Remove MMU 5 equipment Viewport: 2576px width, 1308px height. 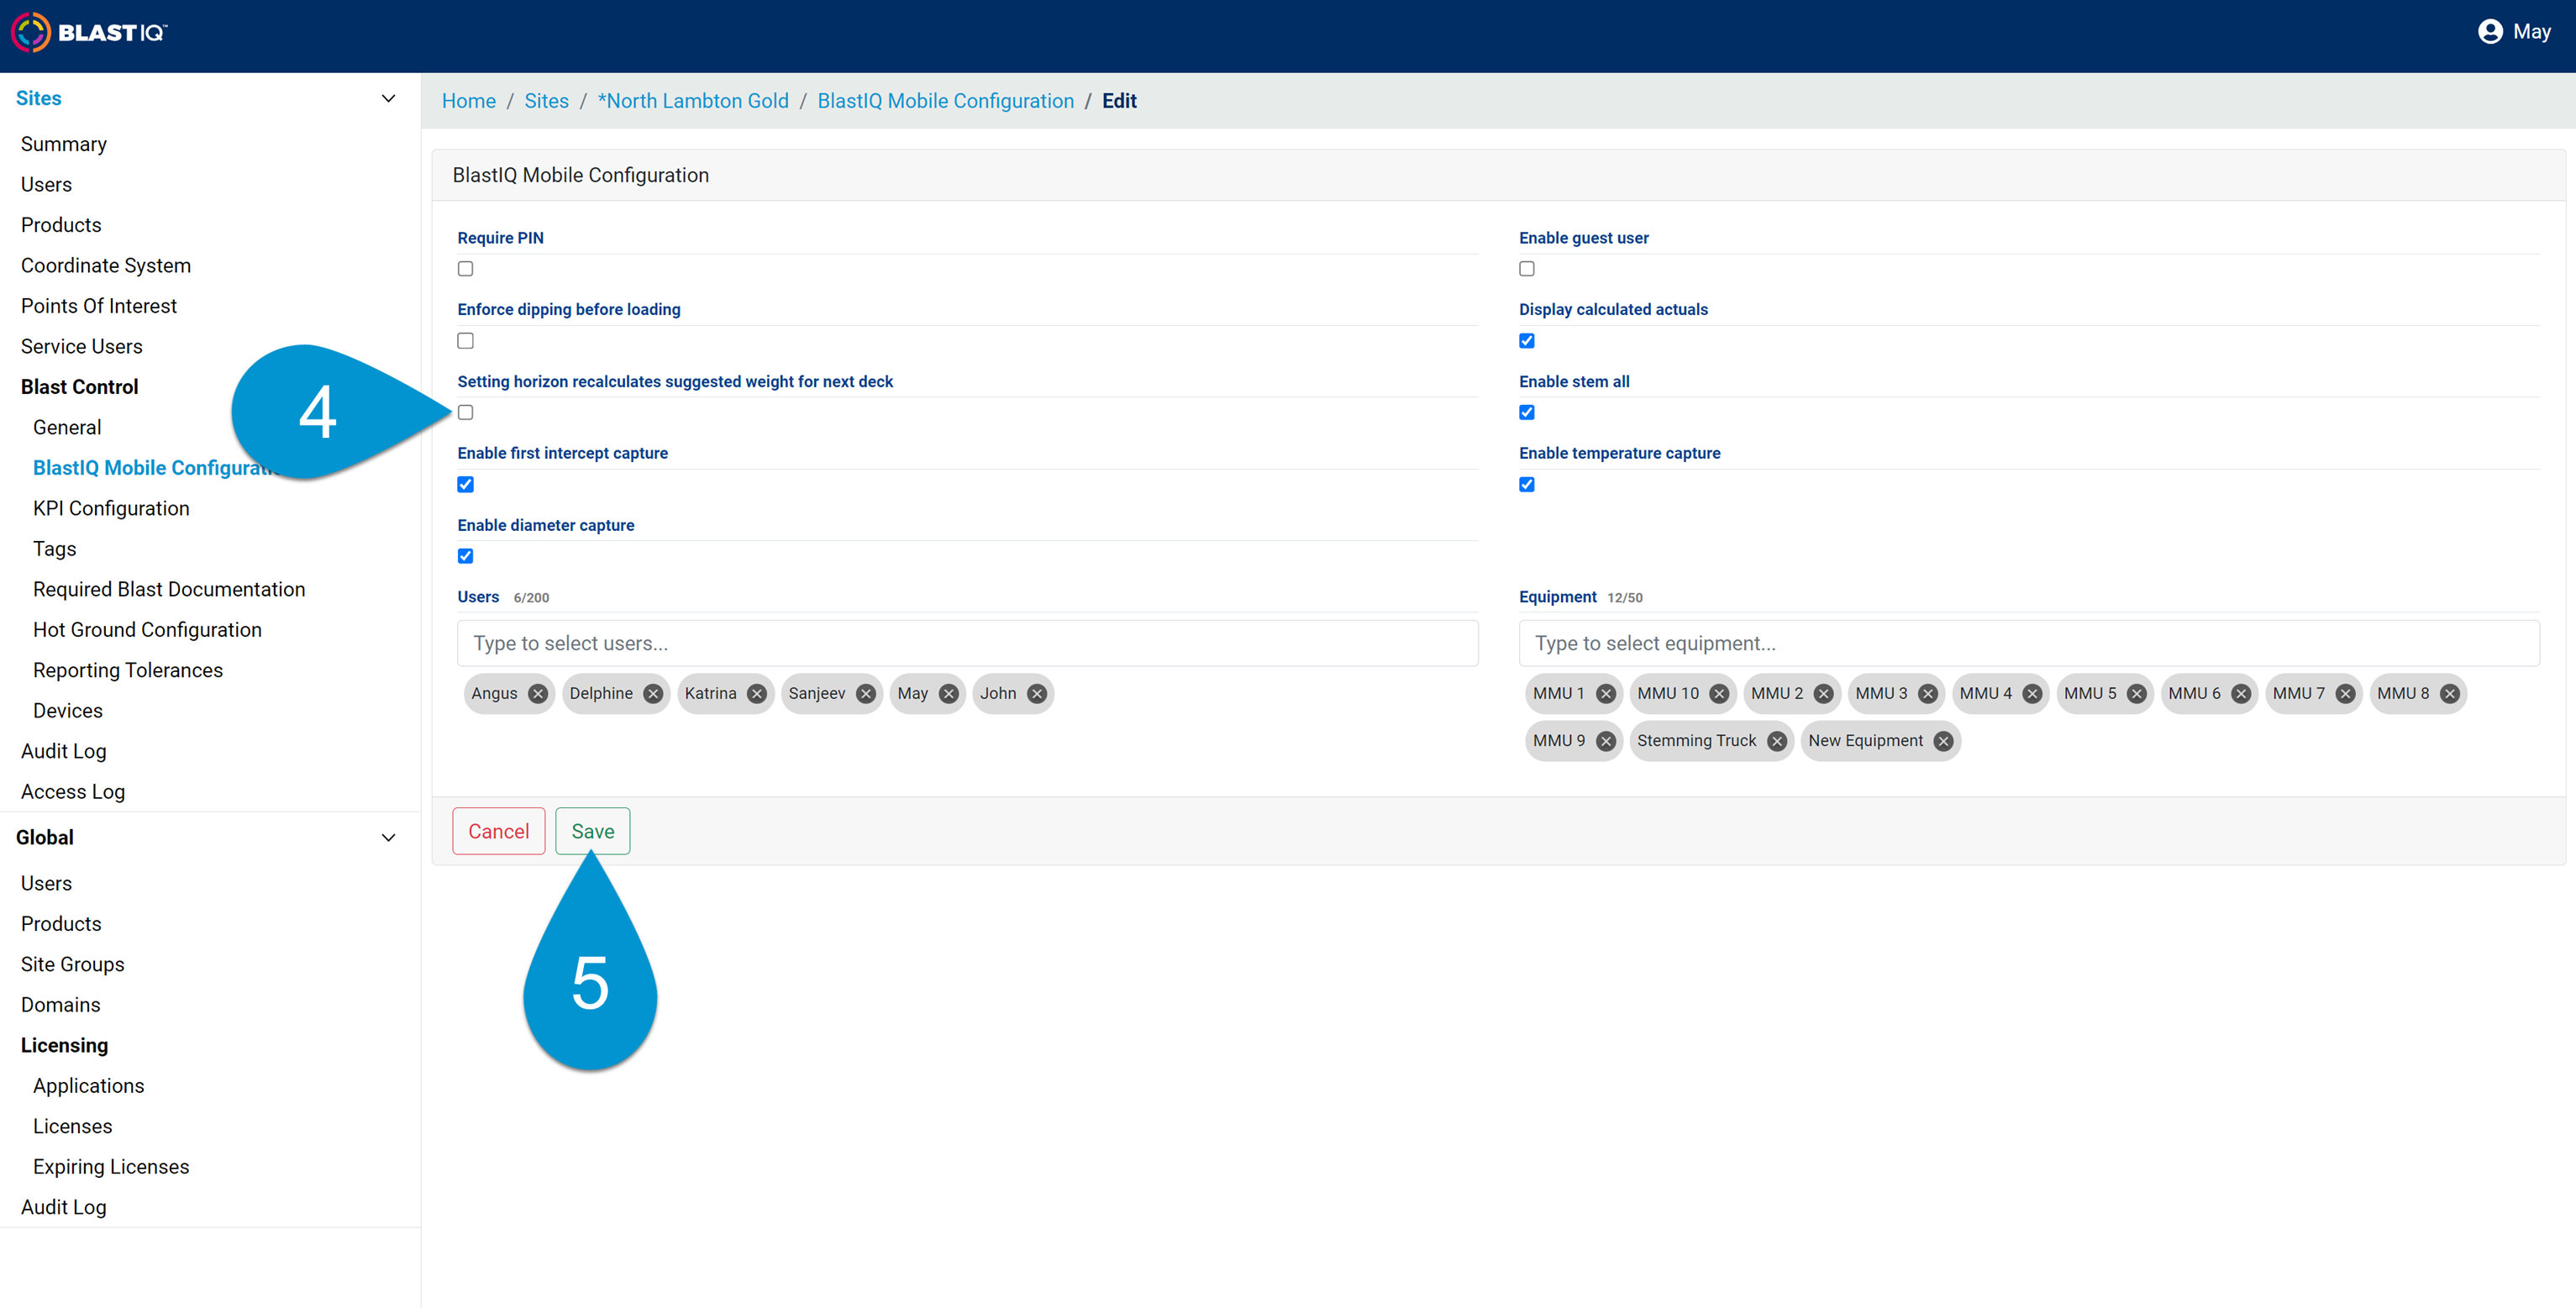click(x=2137, y=693)
